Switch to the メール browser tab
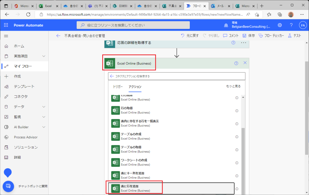Viewport: 309px width, 195px height. pos(221,6)
